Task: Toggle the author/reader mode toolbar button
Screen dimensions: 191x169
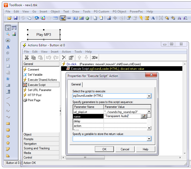Action: click(63, 18)
